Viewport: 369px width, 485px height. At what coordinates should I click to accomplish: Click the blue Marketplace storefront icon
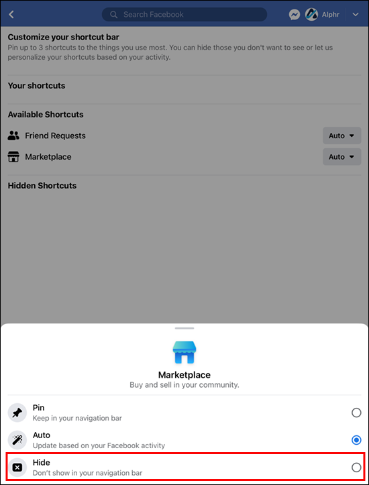click(x=184, y=352)
